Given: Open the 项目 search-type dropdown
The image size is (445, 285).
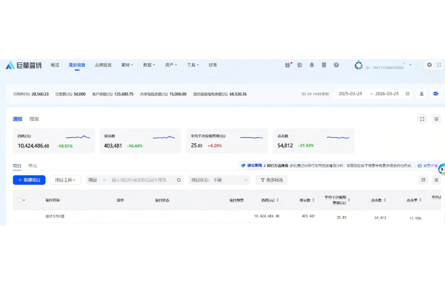Looking at the screenshot, I should click(x=97, y=180).
